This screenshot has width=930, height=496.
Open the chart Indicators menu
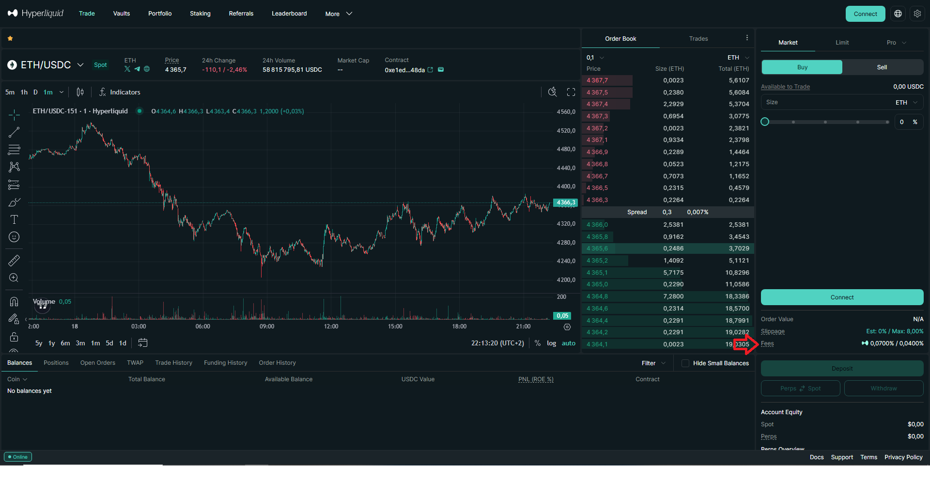120,92
